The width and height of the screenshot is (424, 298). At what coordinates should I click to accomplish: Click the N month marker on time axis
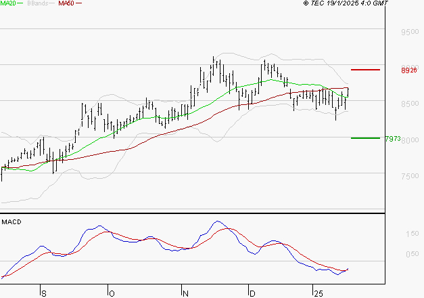coord(185,294)
